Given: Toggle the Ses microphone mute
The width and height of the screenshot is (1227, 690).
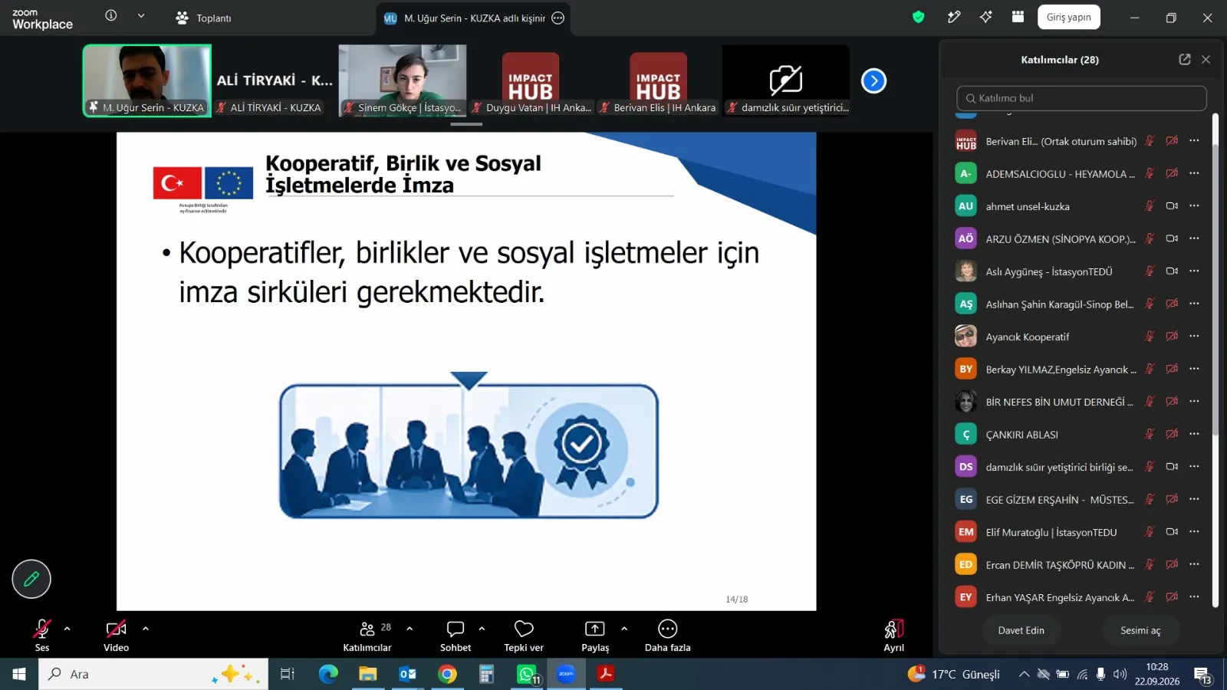Looking at the screenshot, I should tap(42, 629).
